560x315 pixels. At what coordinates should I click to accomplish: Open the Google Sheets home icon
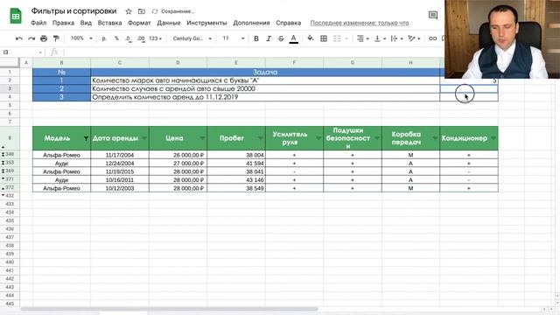click(16, 16)
